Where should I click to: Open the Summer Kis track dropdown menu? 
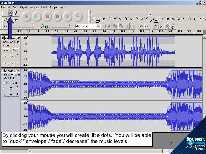[19, 71]
